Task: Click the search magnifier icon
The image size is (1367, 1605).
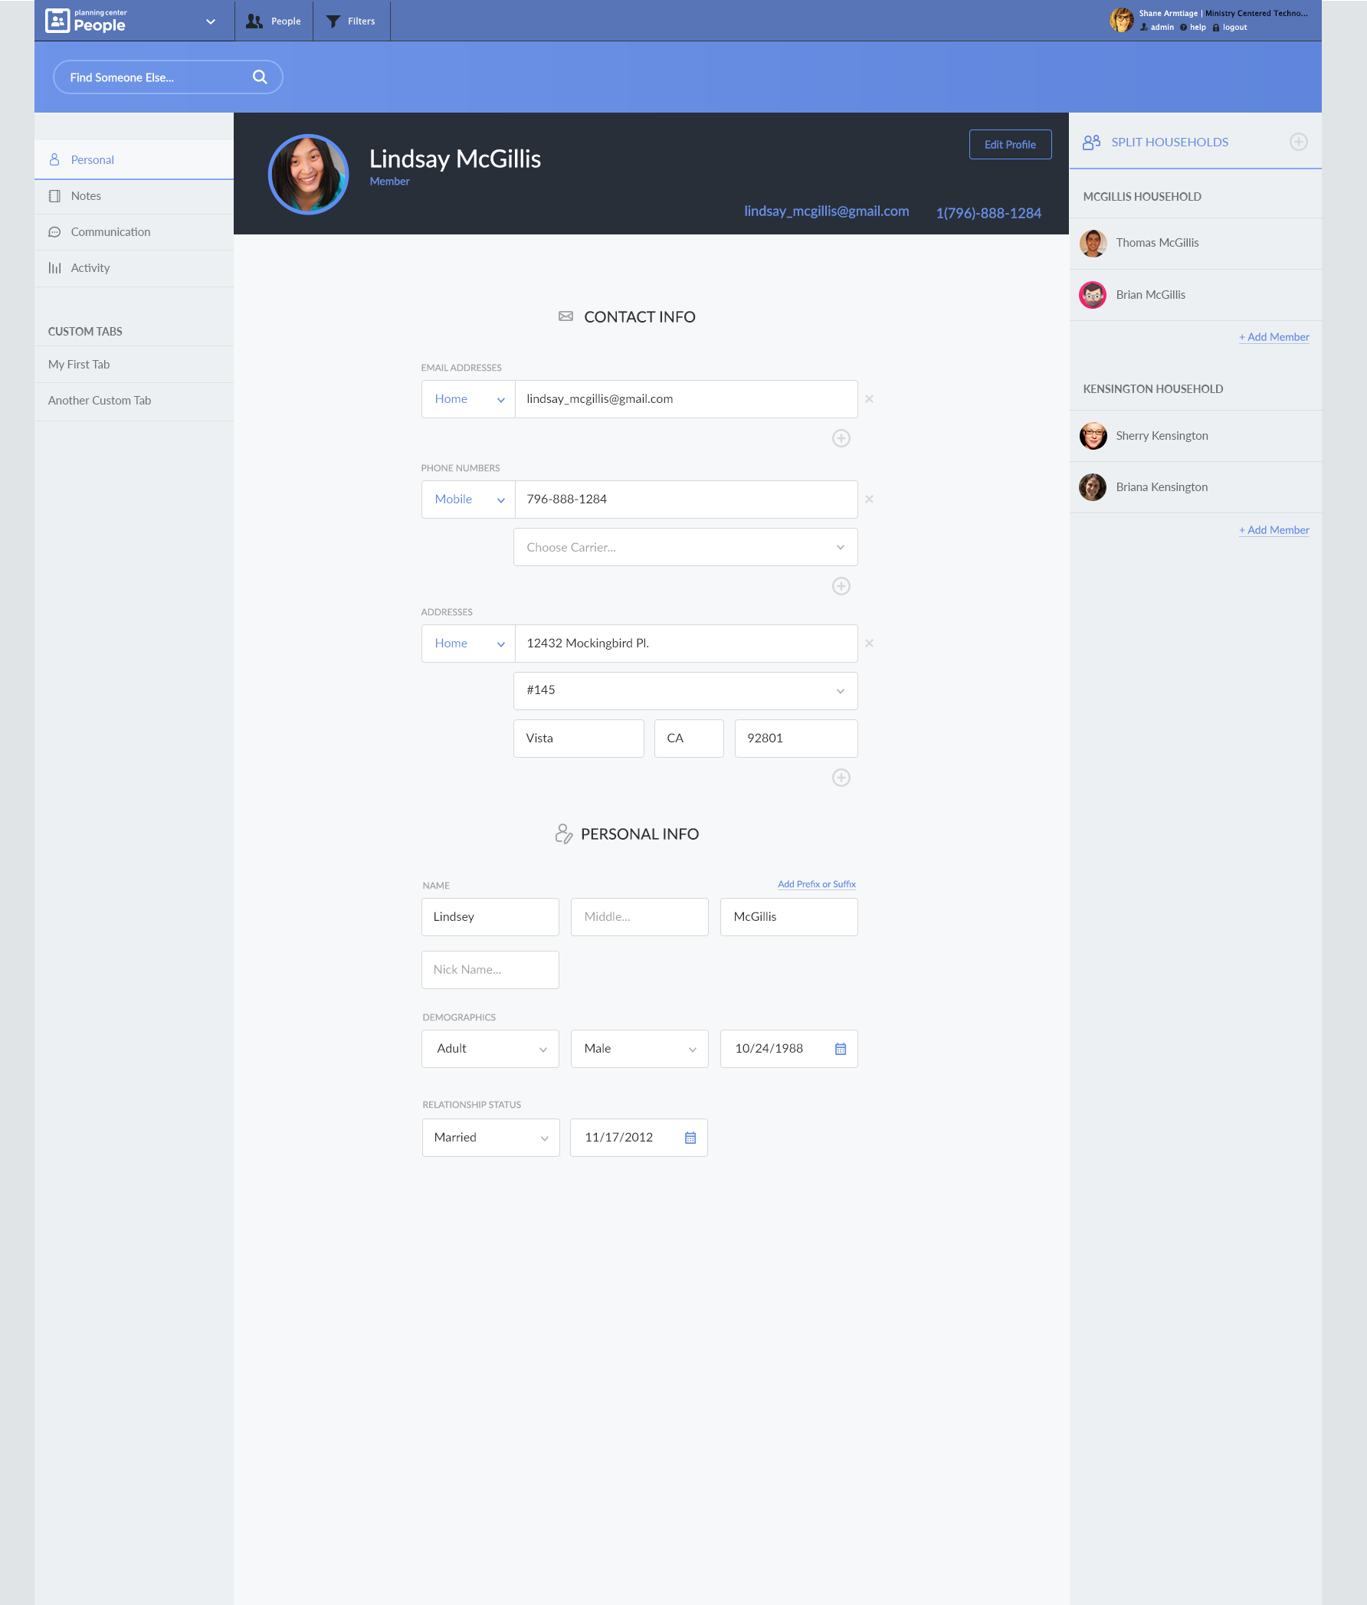Action: pos(260,77)
